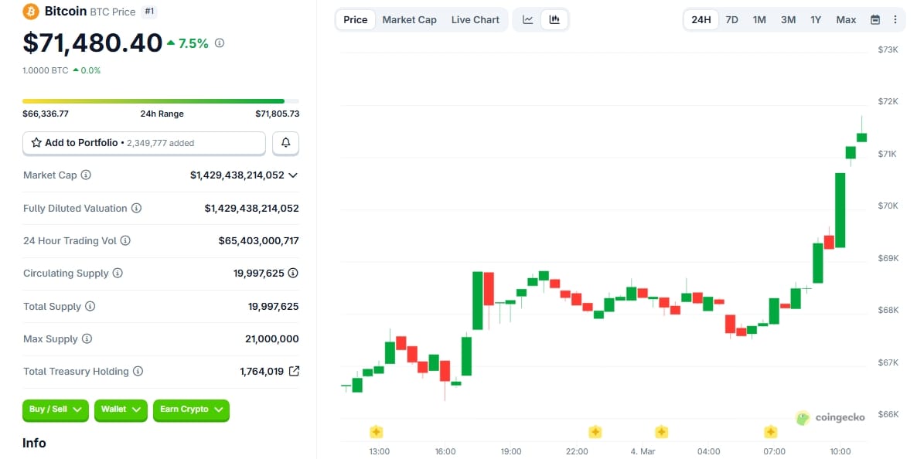
Task: Toggle the star in Add to Portfolio
Action: point(35,143)
